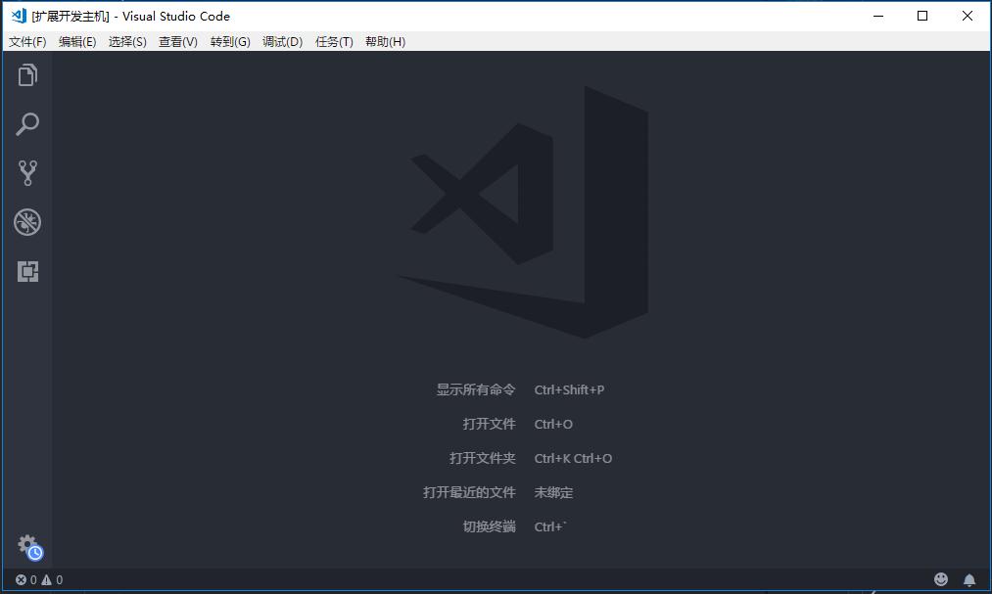Click the Ctrl+Shift+P shortcut text
992x594 pixels.
pos(569,389)
